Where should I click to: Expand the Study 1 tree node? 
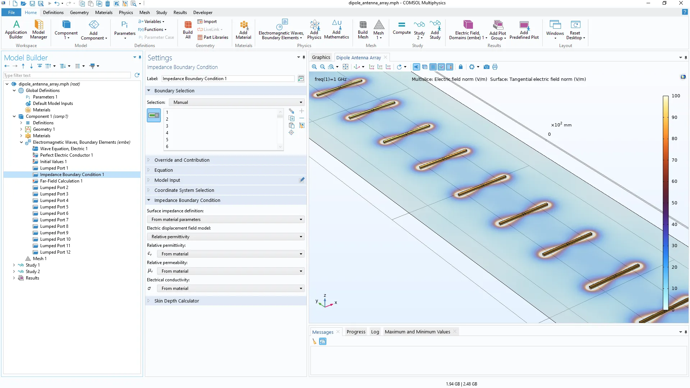(x=14, y=265)
